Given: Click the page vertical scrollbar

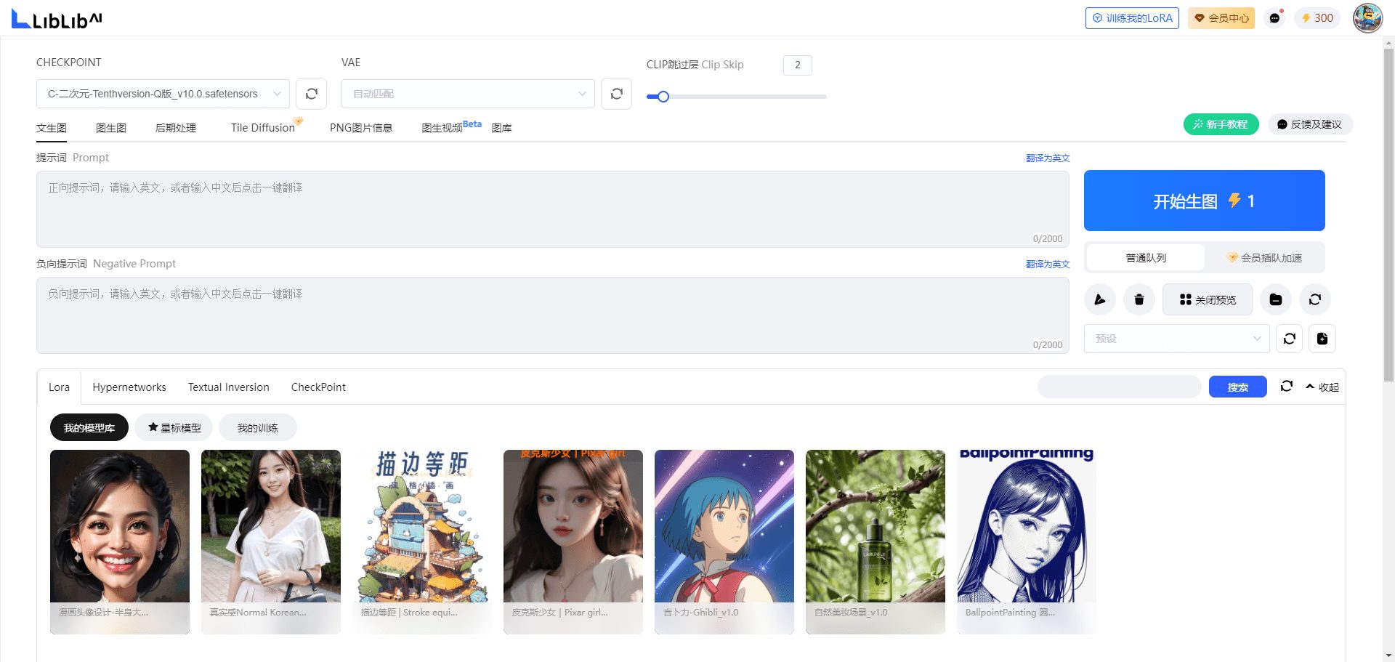Looking at the screenshot, I should [x=1388, y=214].
